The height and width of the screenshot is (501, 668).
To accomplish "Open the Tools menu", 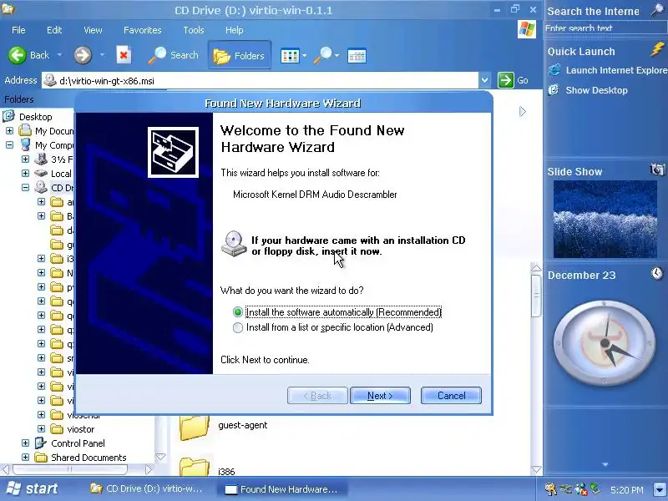I will [x=194, y=30].
